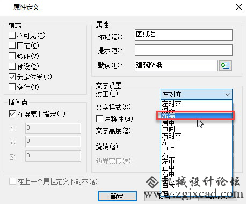Tick the 固定(C) constant checkbox
Screen dimensions: 247x205
(12, 45)
